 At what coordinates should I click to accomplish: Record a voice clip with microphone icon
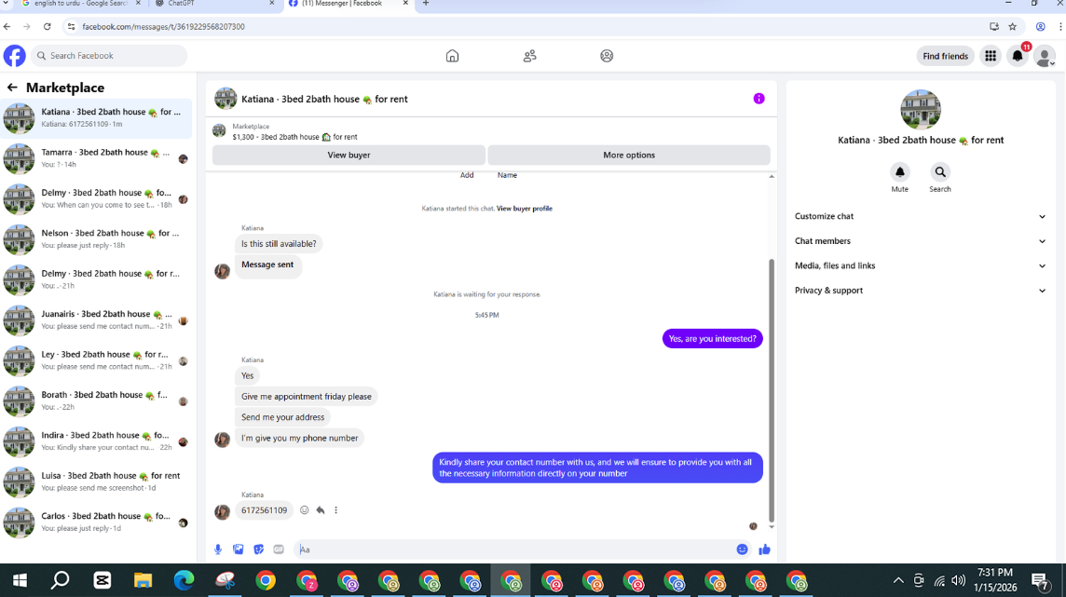218,550
